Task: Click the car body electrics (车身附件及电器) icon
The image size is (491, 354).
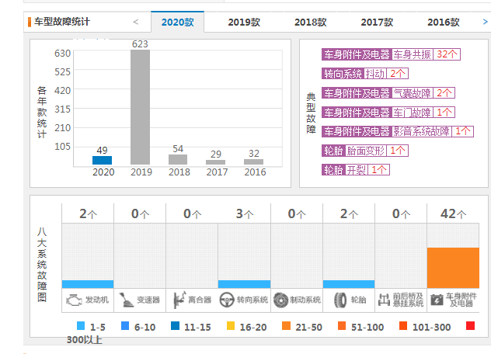Action: [x=437, y=300]
